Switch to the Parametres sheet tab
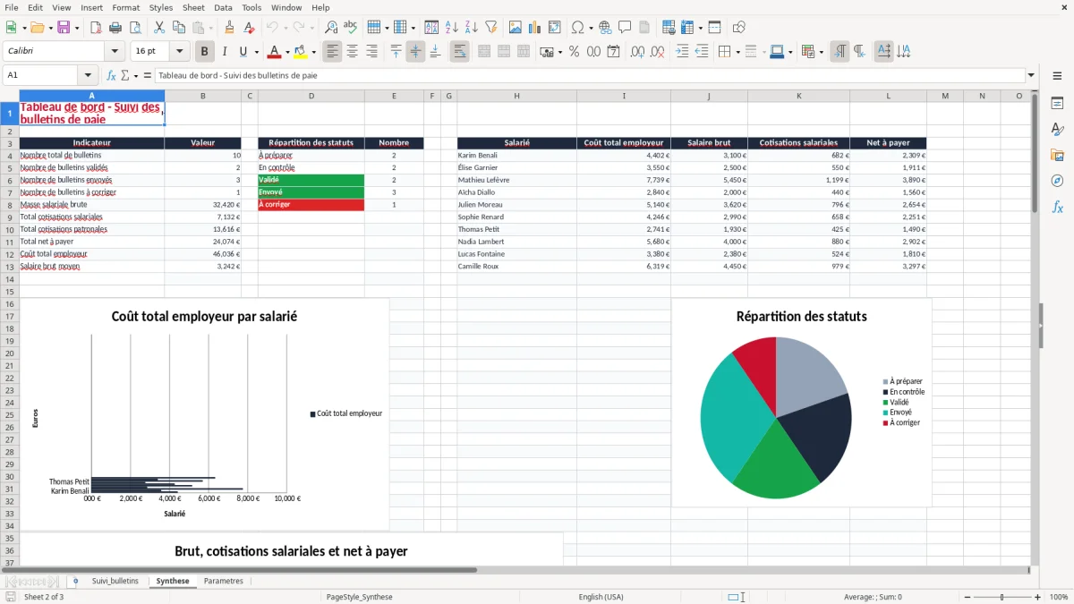The height and width of the screenshot is (604, 1074). (x=224, y=582)
